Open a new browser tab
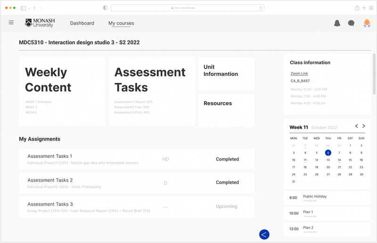The height and width of the screenshot is (243, 377). tap(364, 8)
